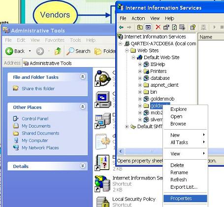Select QARTEX-A7CD0E6A local computer node

[x=160, y=43]
